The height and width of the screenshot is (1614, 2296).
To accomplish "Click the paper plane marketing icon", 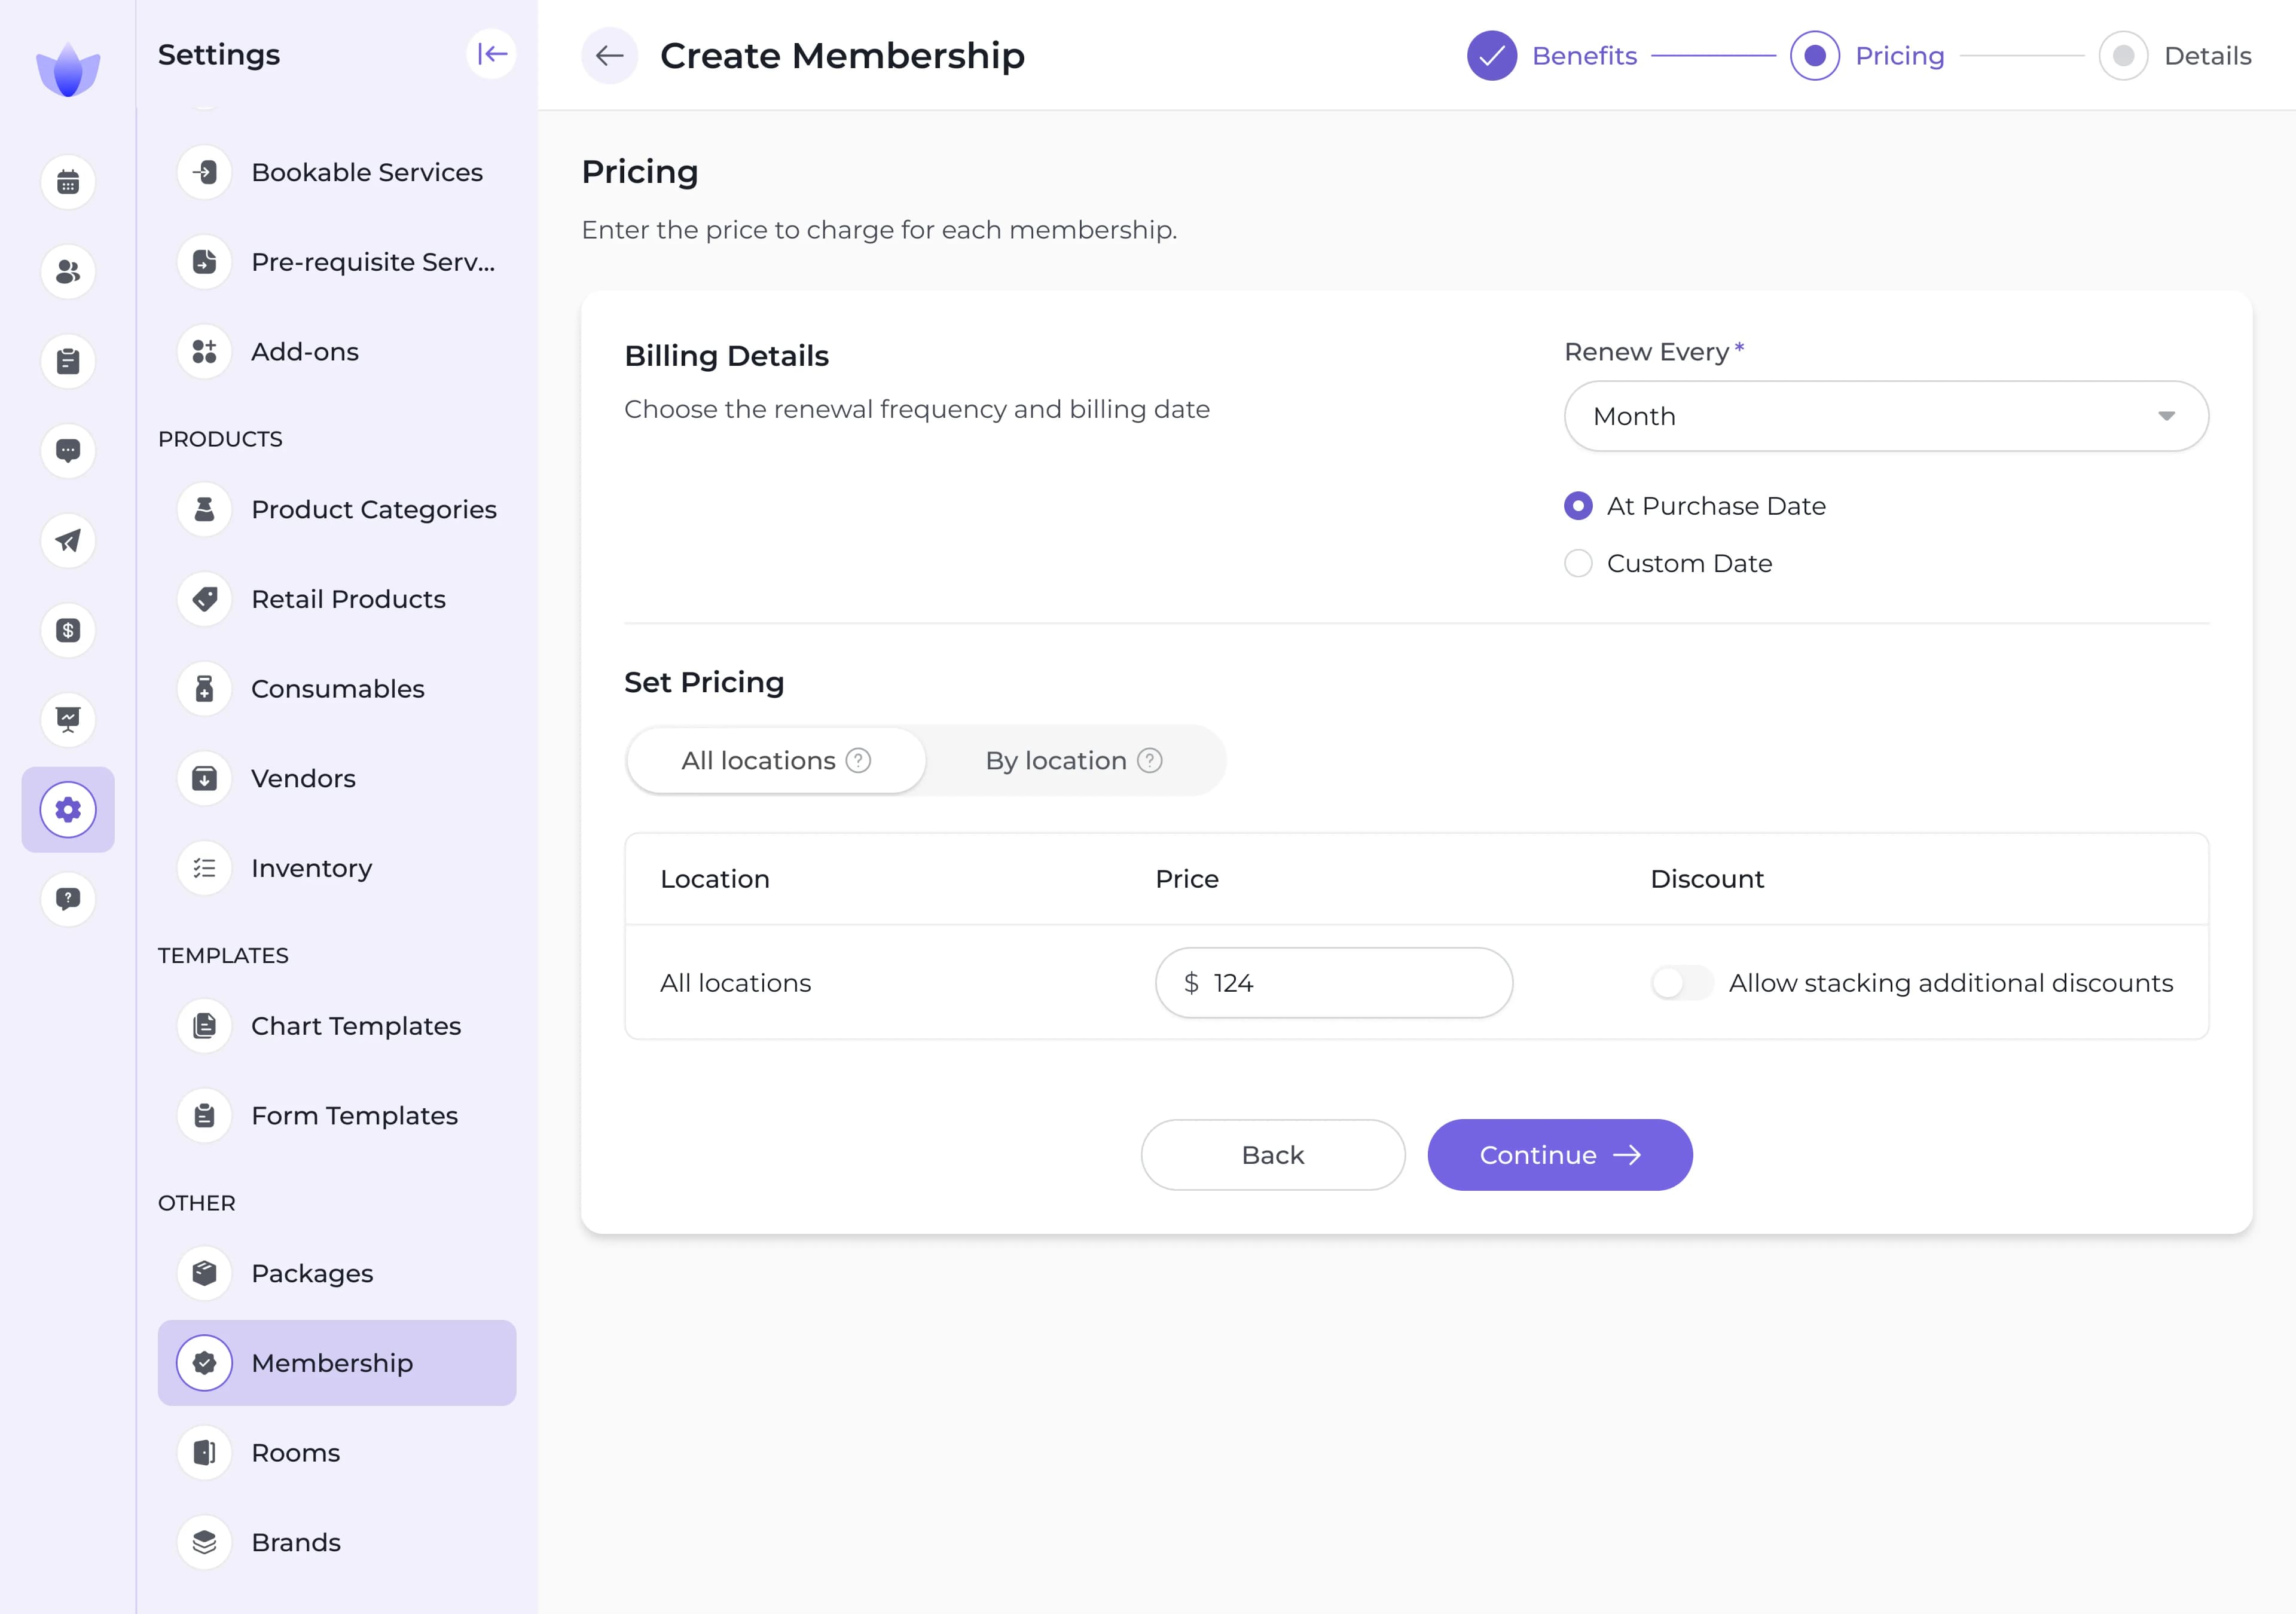I will tap(67, 540).
